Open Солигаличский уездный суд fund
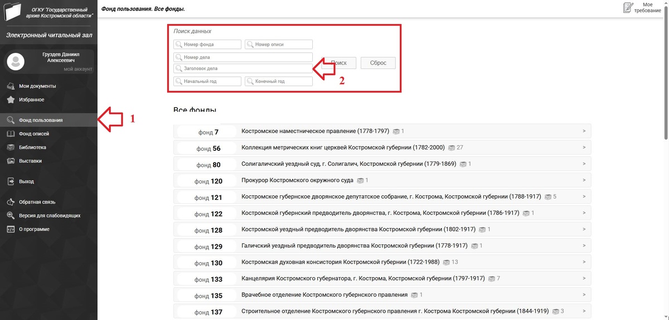Screen dimensions: 669x320 (x=349, y=164)
